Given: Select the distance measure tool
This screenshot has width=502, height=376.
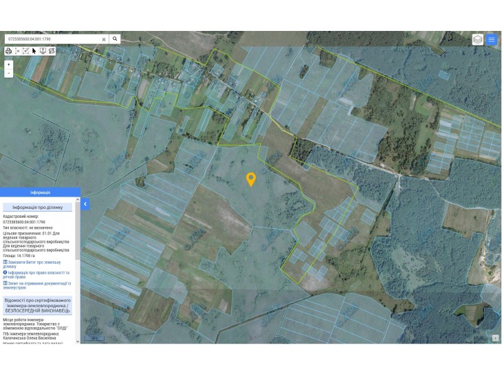Looking at the screenshot, I should click(17, 51).
